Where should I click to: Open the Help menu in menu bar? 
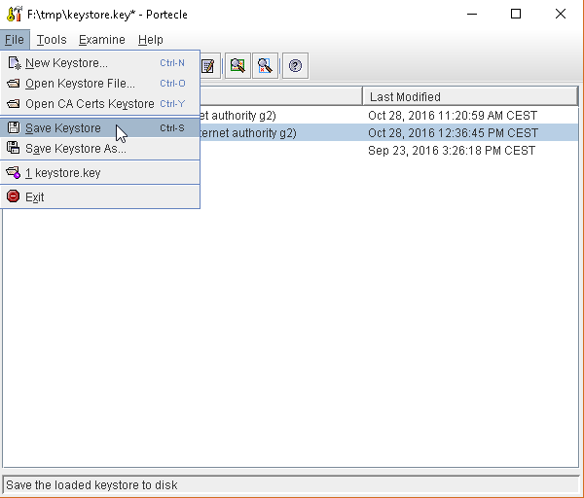pos(151,40)
